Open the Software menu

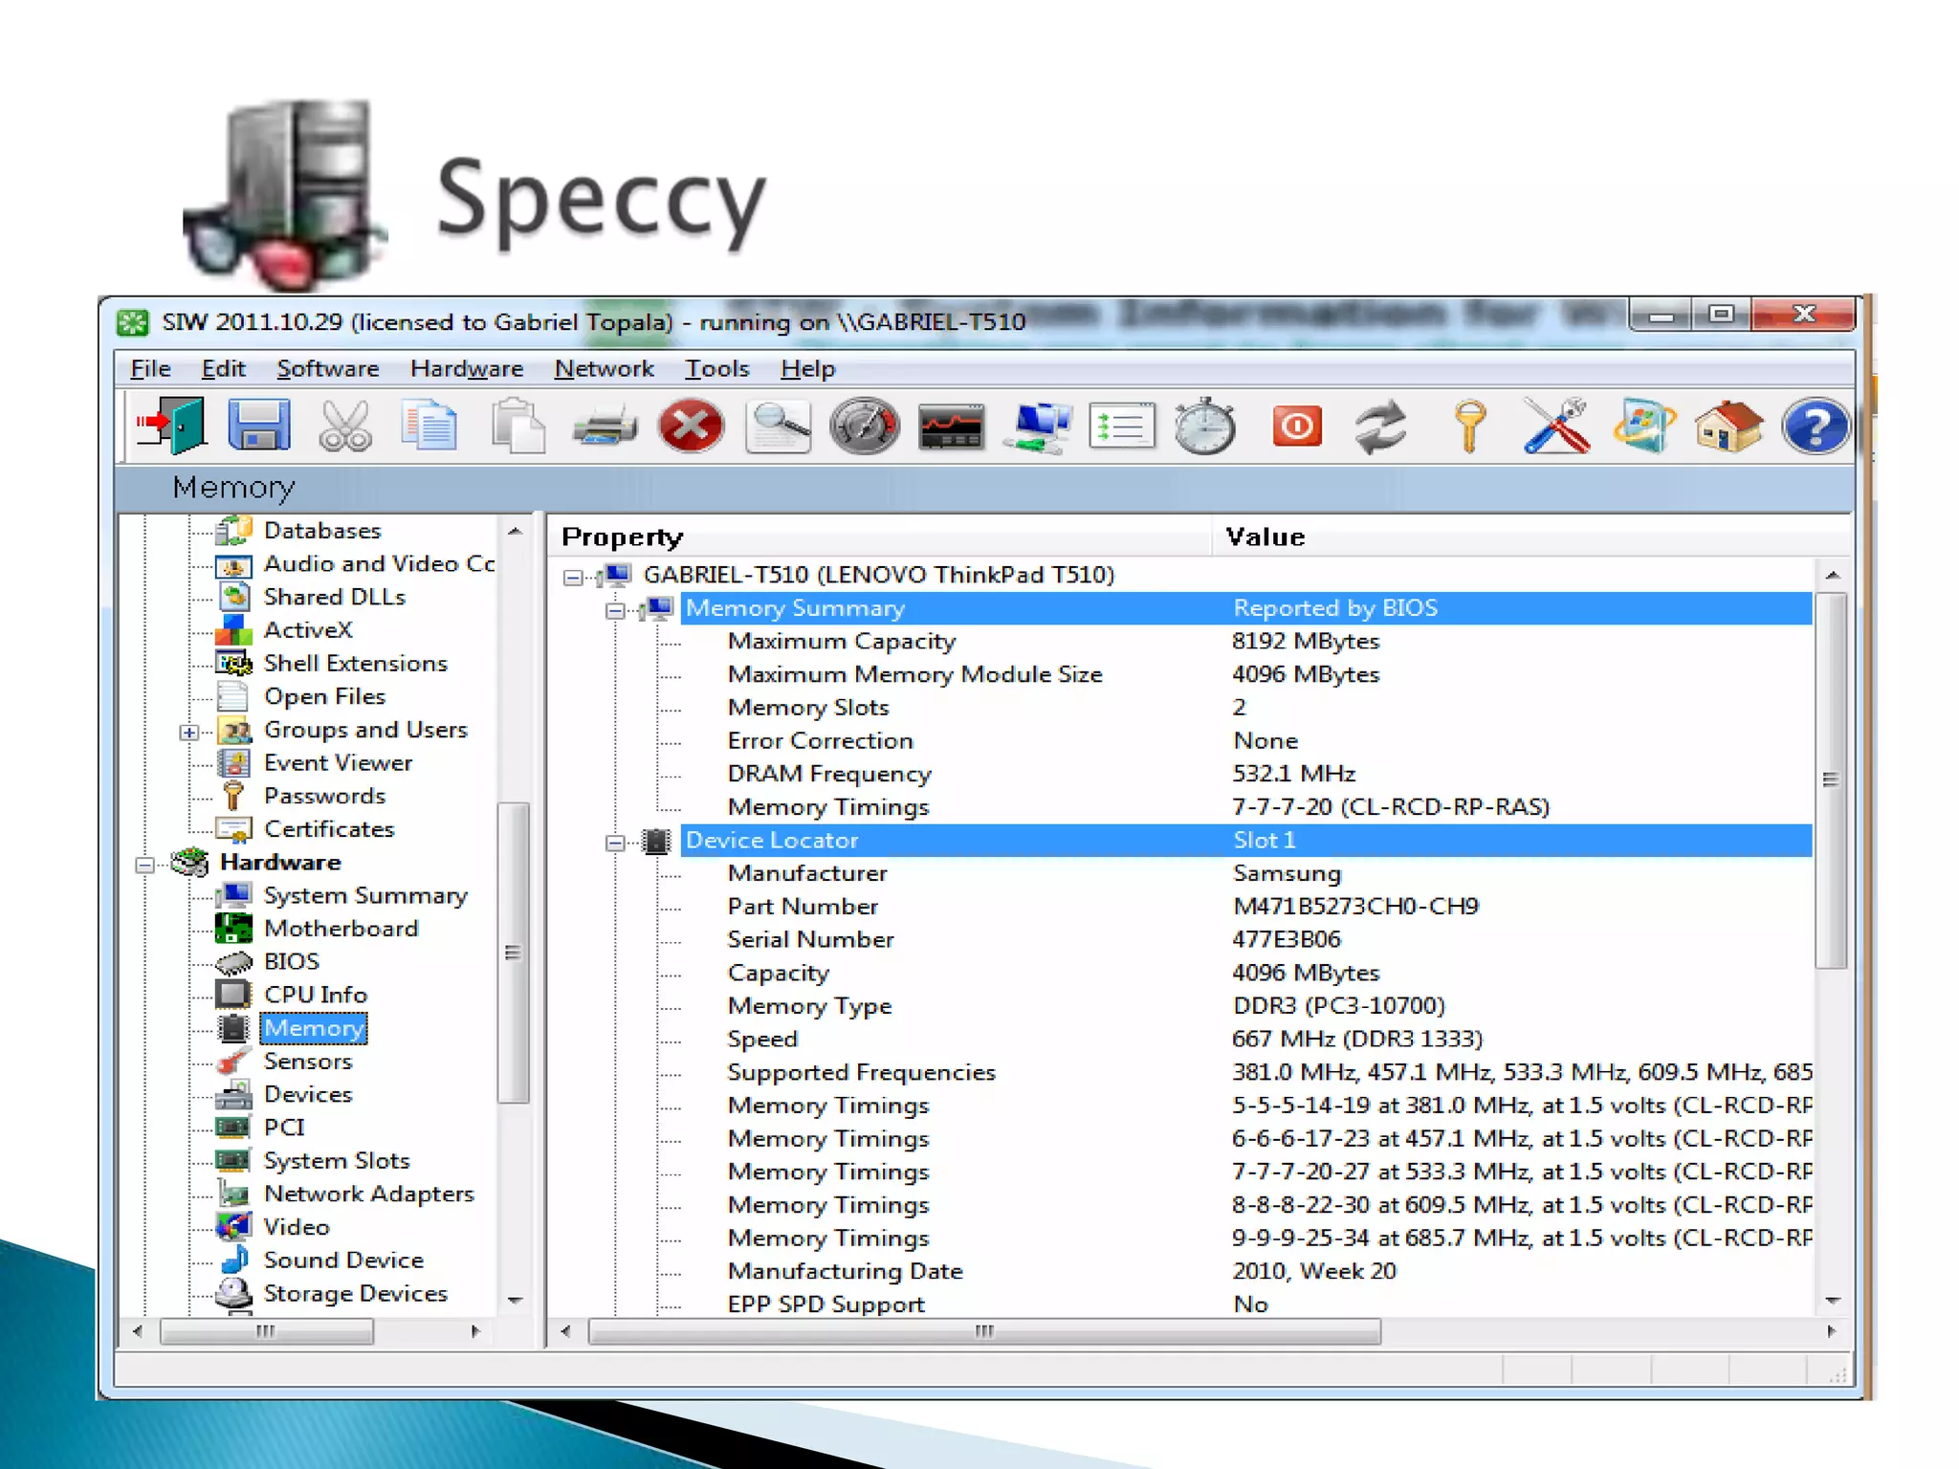tap(327, 369)
